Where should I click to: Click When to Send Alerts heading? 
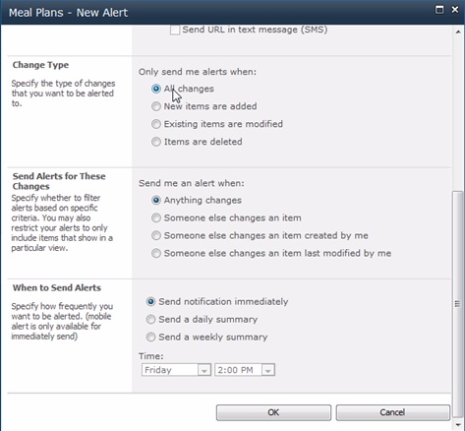pyautogui.click(x=57, y=287)
